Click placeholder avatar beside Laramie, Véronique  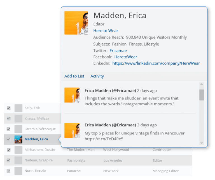click(x=18, y=129)
